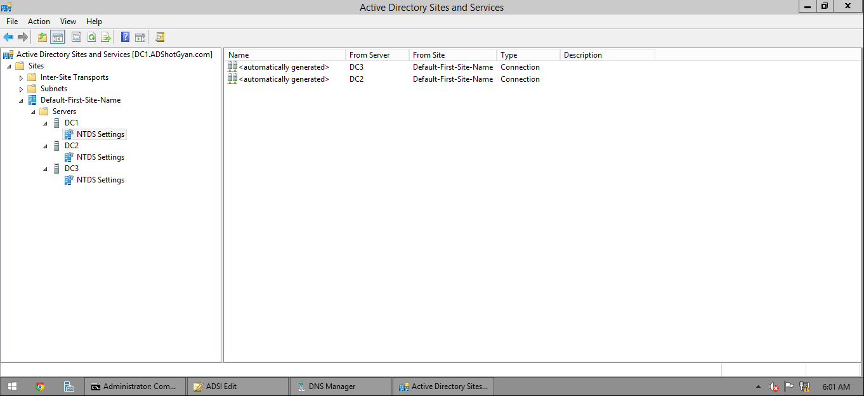Open the Help menu
The width and height of the screenshot is (864, 396).
click(94, 22)
